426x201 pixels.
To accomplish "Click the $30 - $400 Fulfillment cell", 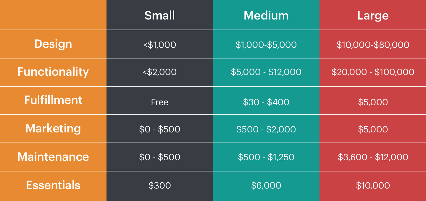I will tap(266, 102).
